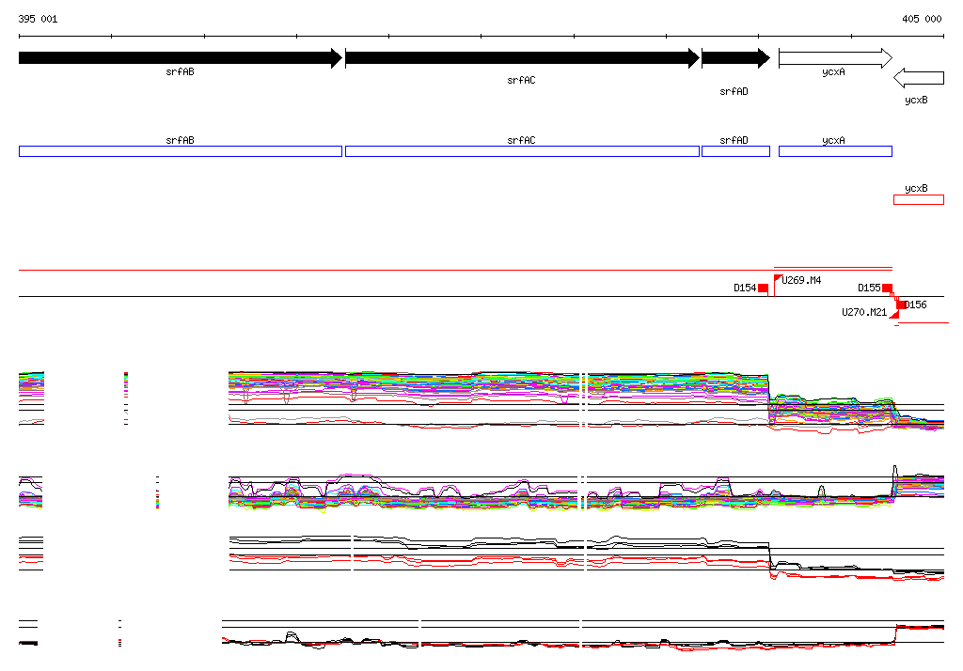Click the black srfAC gene arrow
Image resolution: width=963 pixels, height=671 pixels.
523,58
